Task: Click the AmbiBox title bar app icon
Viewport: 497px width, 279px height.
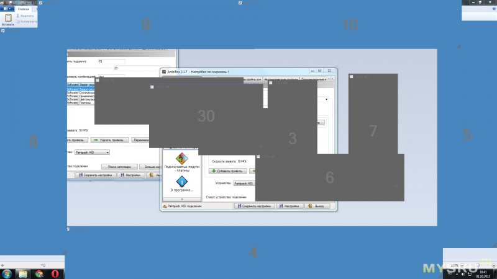Action: pos(164,72)
